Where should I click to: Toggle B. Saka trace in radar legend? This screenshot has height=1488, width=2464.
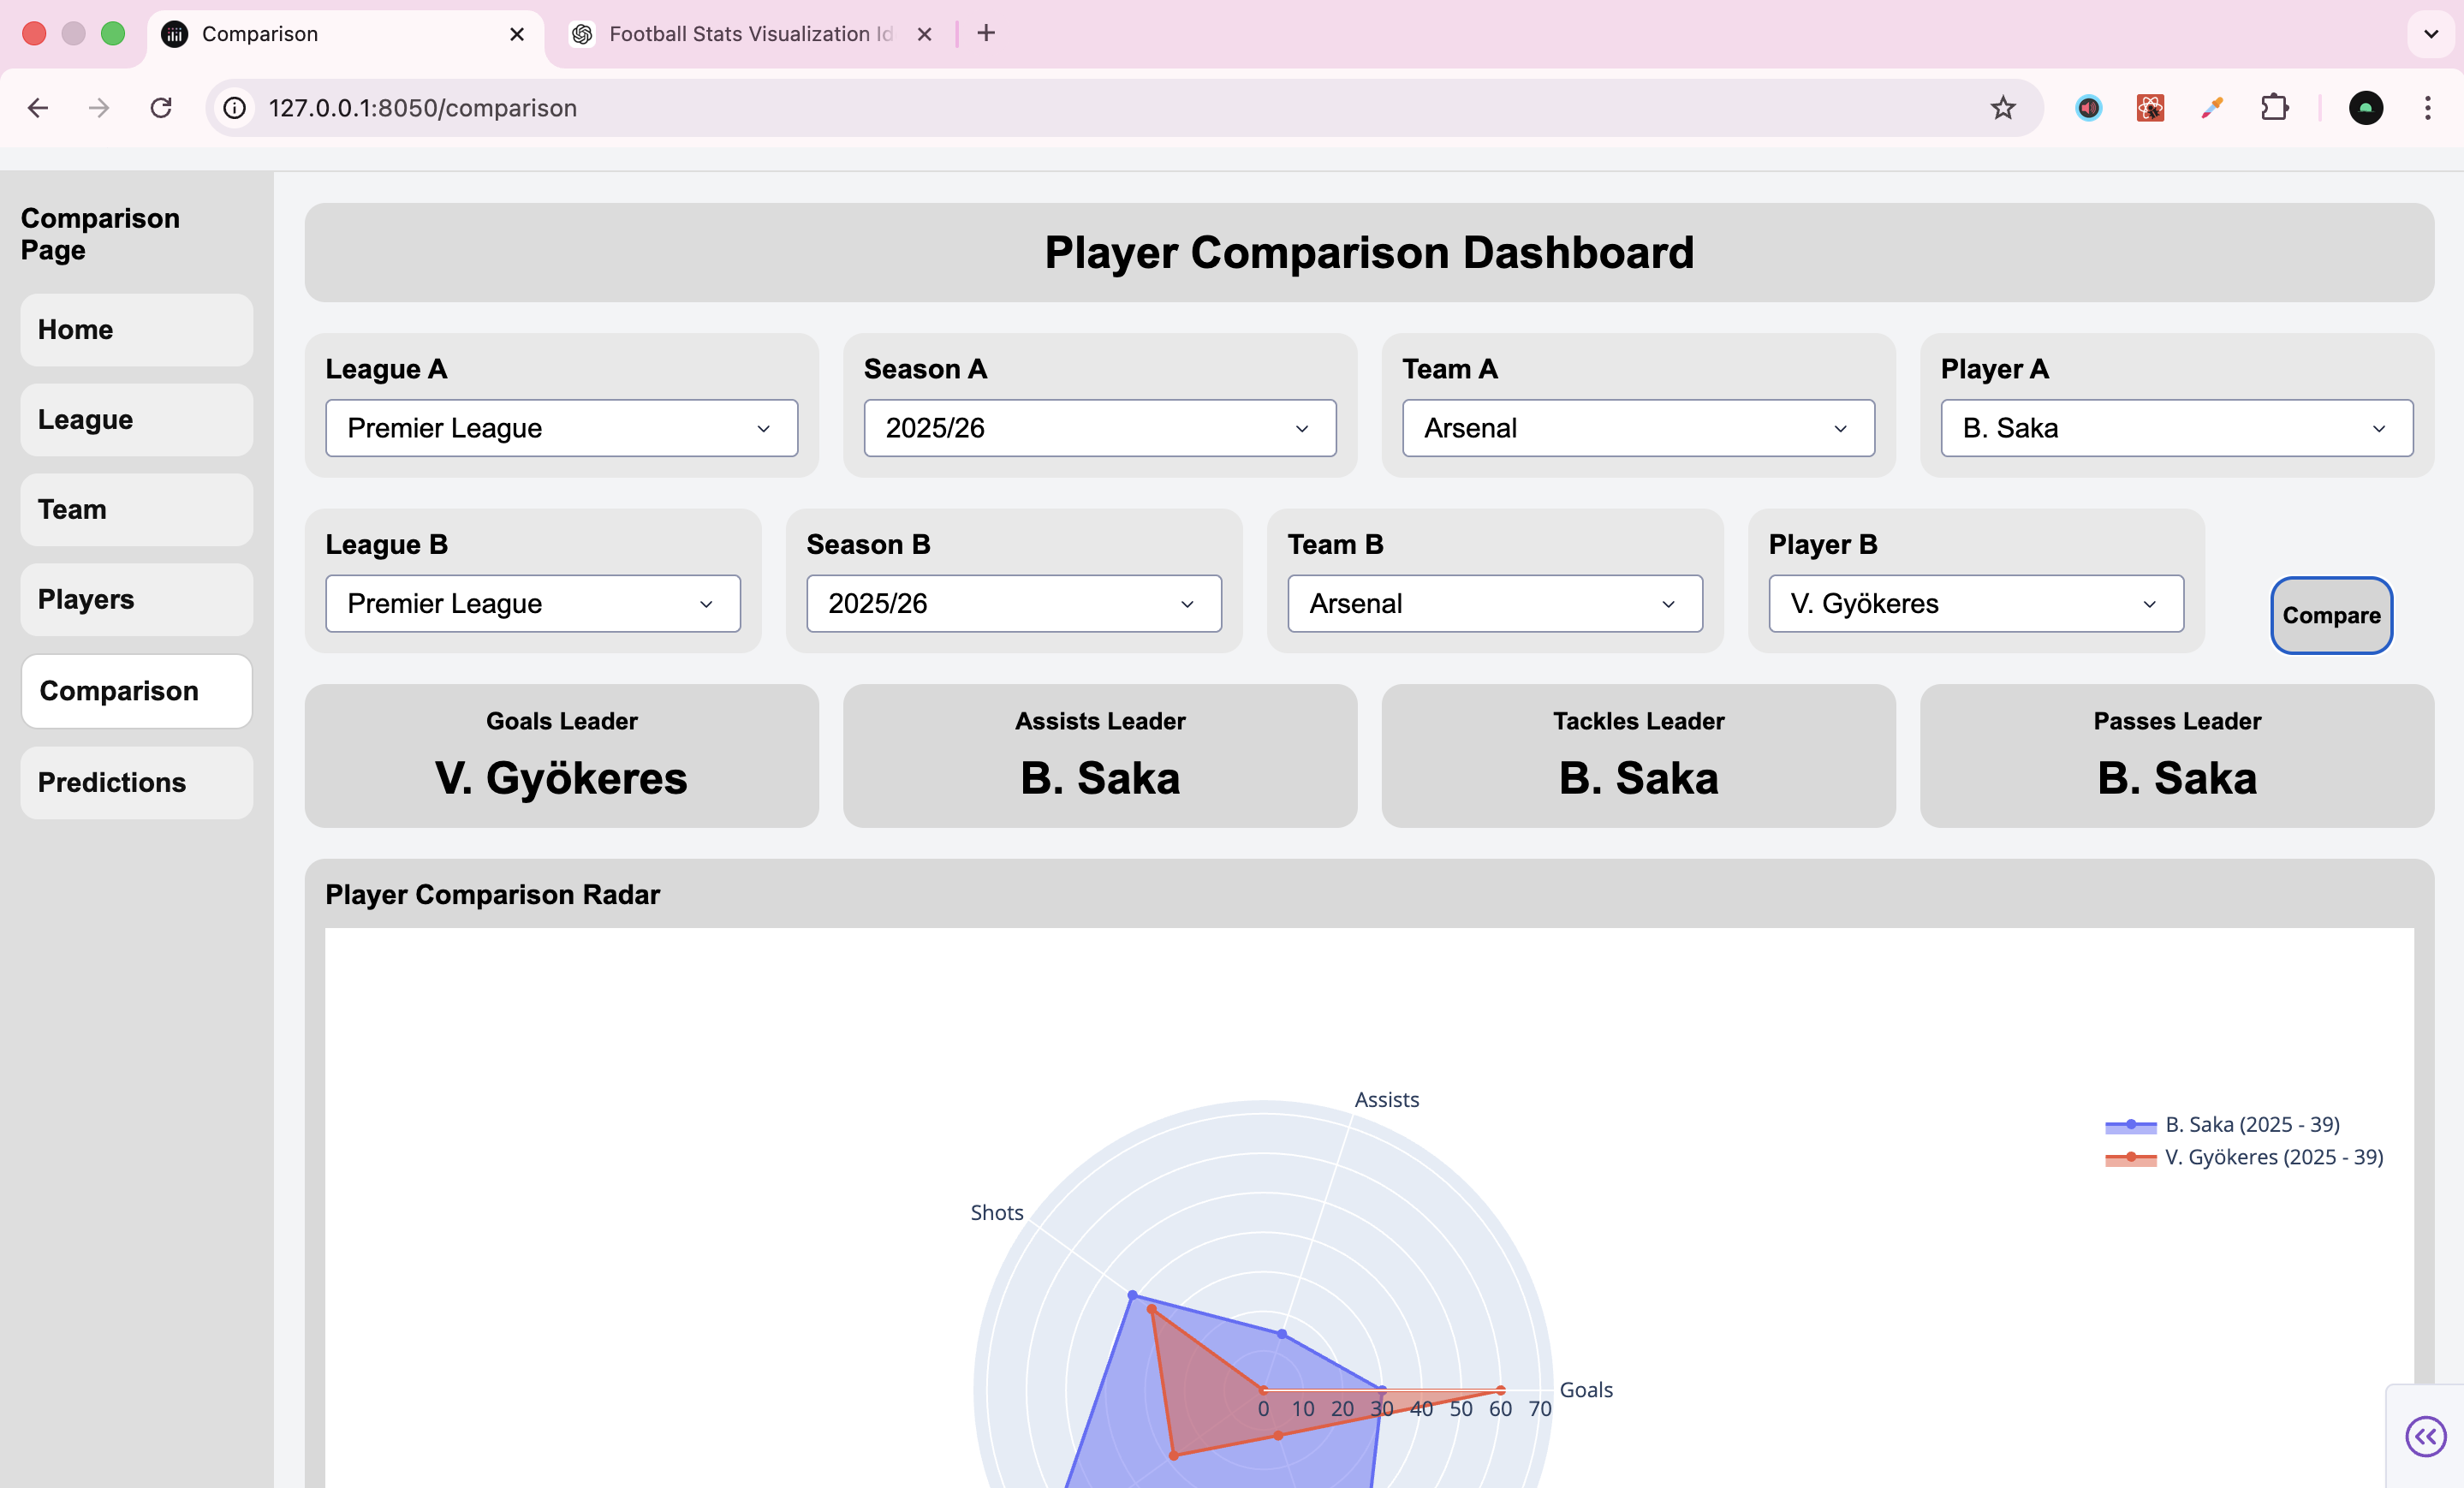(2222, 1124)
